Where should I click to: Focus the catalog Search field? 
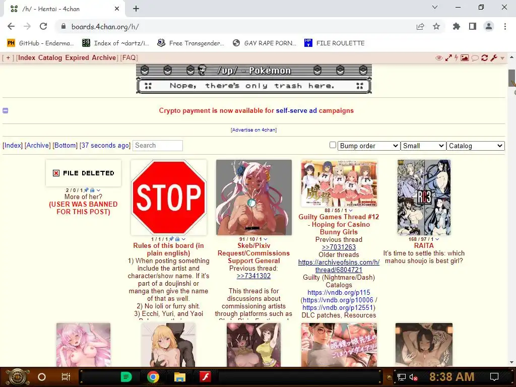click(x=158, y=146)
